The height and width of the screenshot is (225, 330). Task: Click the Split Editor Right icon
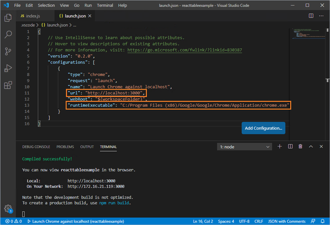311,16
